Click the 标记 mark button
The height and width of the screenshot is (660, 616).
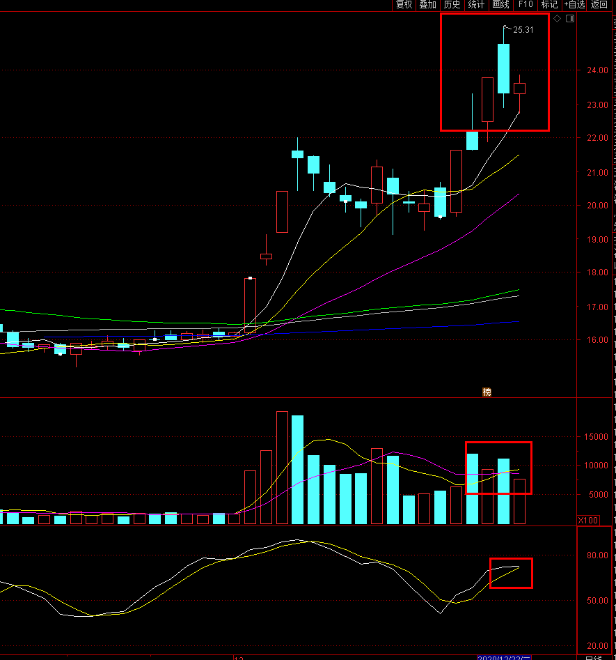[550, 5]
